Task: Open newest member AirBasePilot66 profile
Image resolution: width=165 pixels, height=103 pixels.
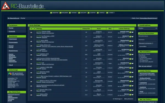Action: 145,78
